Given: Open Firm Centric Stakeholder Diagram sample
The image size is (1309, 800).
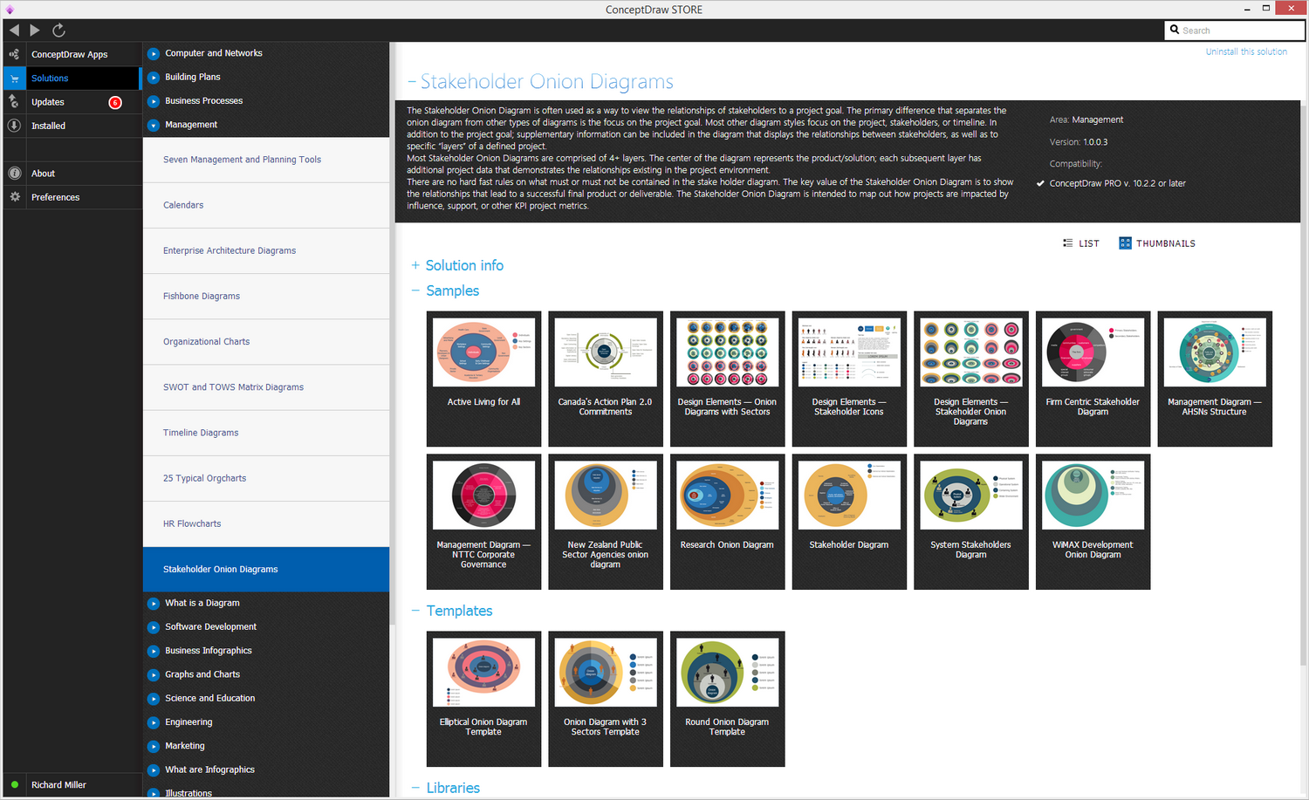Looking at the screenshot, I should coord(1093,379).
